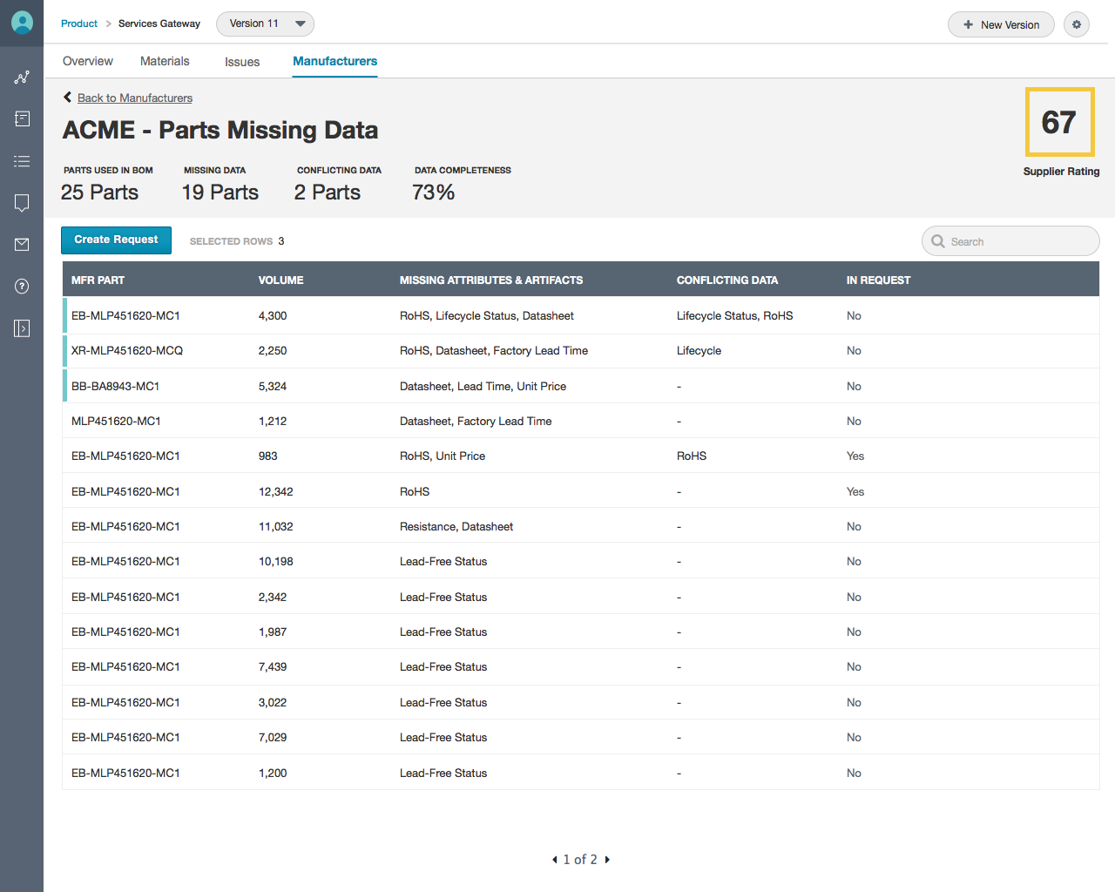Viewport: 1115px width, 892px height.
Task: Deselect the BB-BA8943-MC1 row
Action: [x=115, y=386]
